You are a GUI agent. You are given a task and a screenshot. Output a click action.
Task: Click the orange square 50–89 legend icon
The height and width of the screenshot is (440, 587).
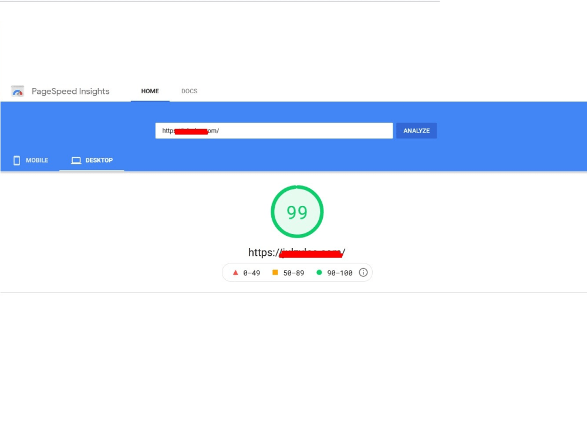pyautogui.click(x=275, y=272)
